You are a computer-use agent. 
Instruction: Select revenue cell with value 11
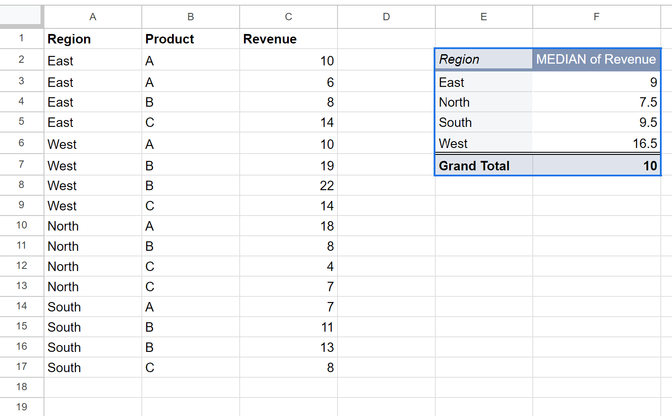[288, 327]
